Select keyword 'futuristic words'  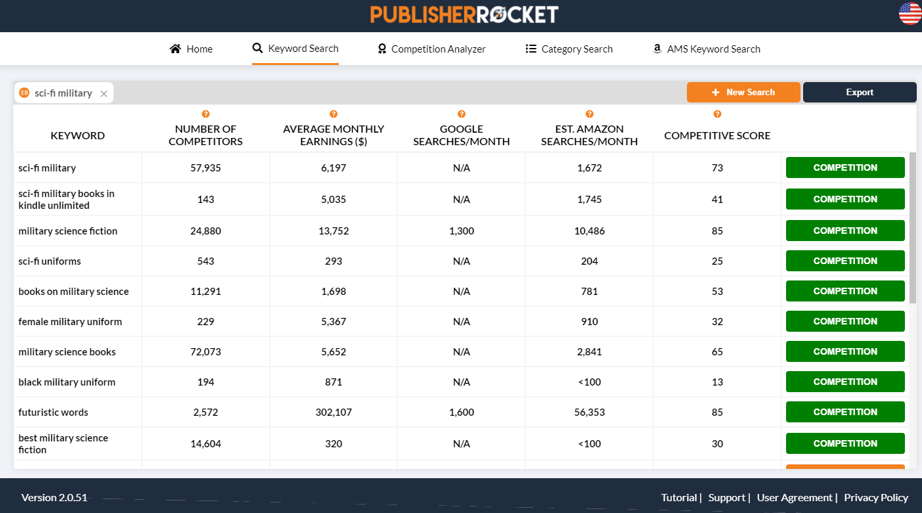click(x=53, y=412)
